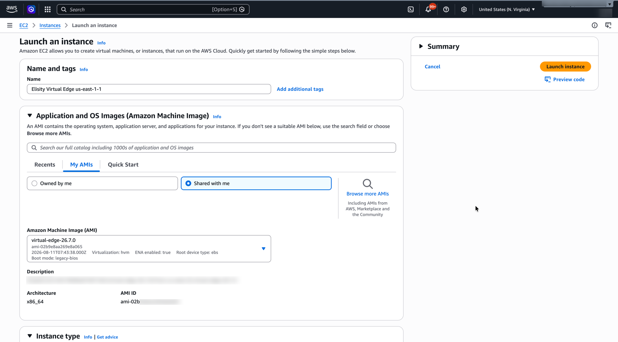618x342 pixels.
Task: Open the virtual-edge-26.7.0 AMI dropdown
Action: click(149, 249)
